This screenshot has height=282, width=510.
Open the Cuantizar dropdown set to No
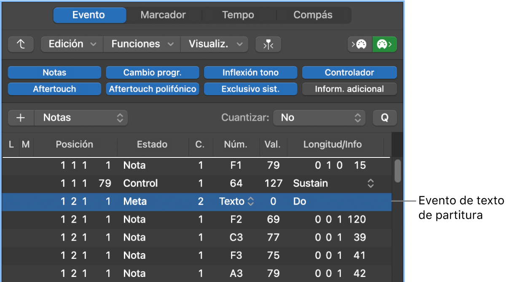(x=319, y=118)
